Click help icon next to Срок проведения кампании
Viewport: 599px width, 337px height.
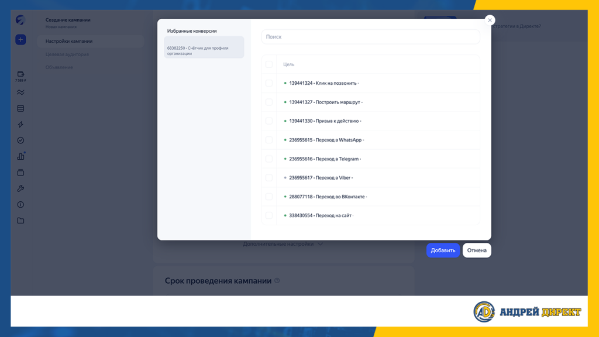point(277,281)
